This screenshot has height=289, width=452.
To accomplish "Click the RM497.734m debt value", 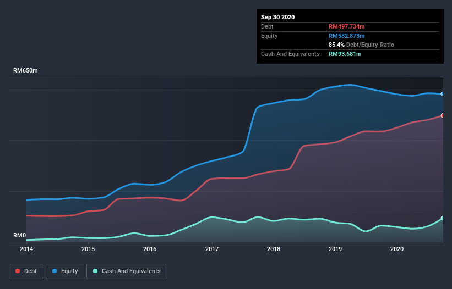I will [346, 26].
